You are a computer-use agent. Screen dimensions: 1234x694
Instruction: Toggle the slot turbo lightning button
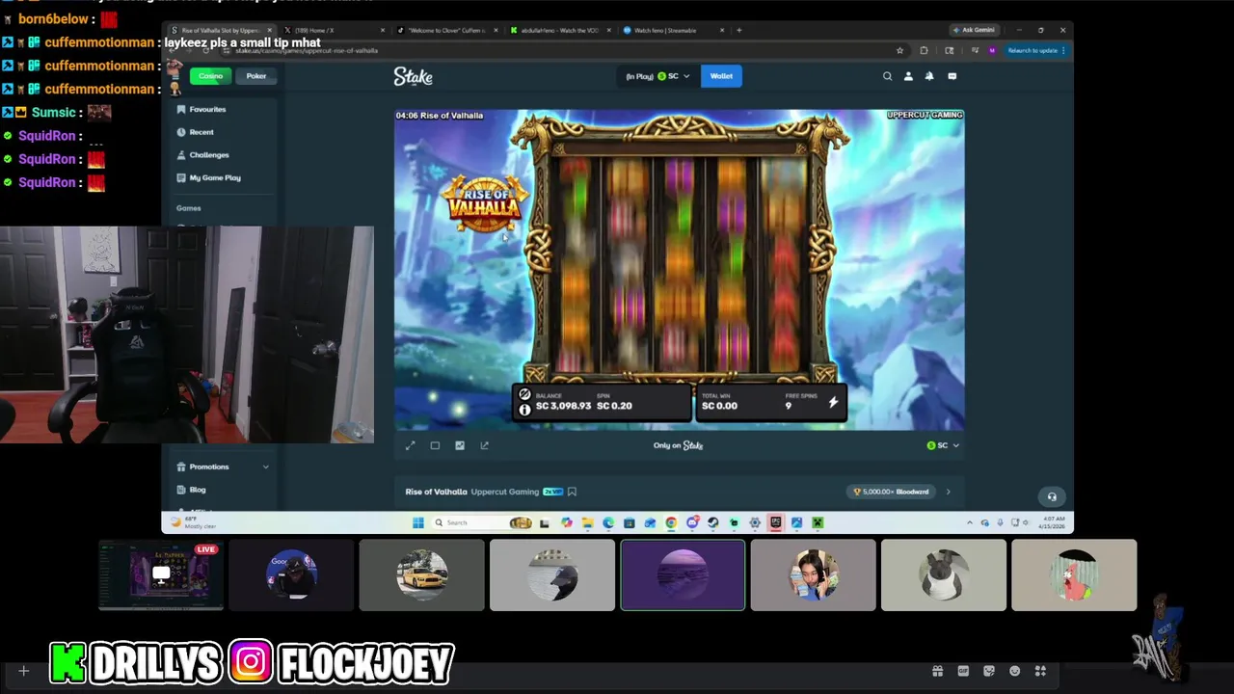coord(833,402)
